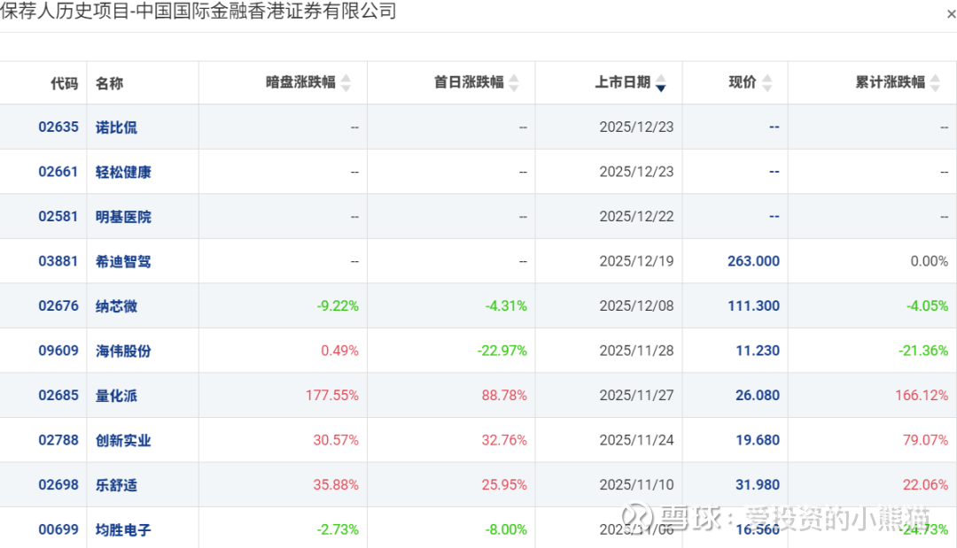Open stock code 02685

tap(58, 395)
